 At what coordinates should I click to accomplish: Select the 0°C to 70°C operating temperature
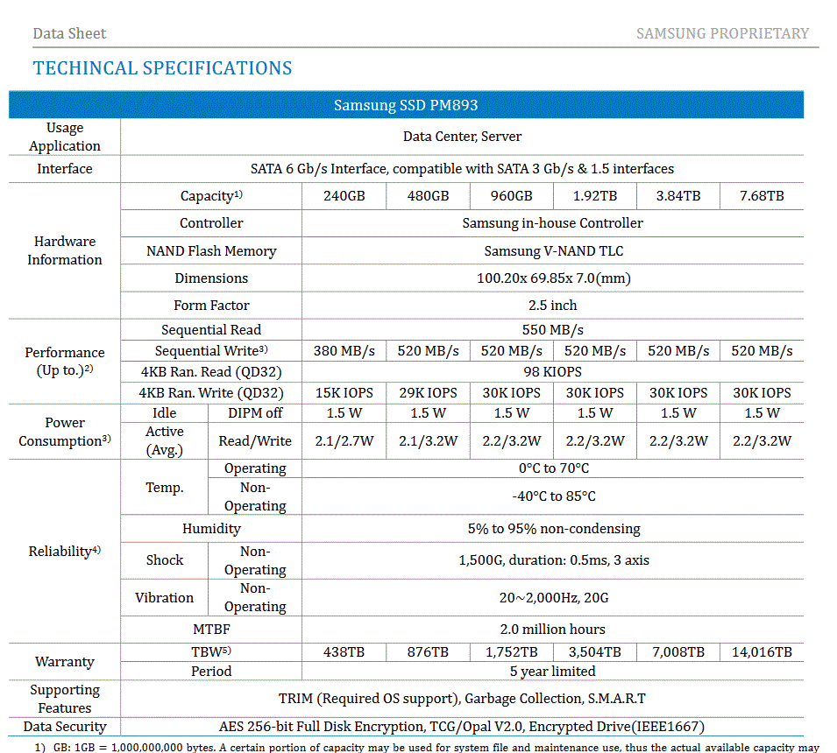click(x=554, y=468)
